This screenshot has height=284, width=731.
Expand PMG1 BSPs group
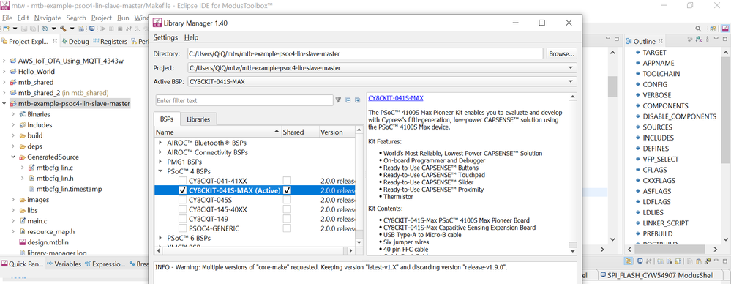tap(161, 162)
